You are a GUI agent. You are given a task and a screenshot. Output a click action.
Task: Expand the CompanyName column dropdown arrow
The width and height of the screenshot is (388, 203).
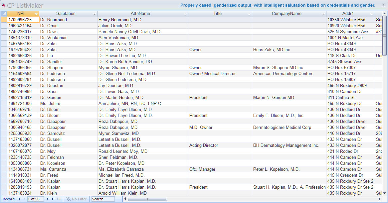[x=323, y=14]
